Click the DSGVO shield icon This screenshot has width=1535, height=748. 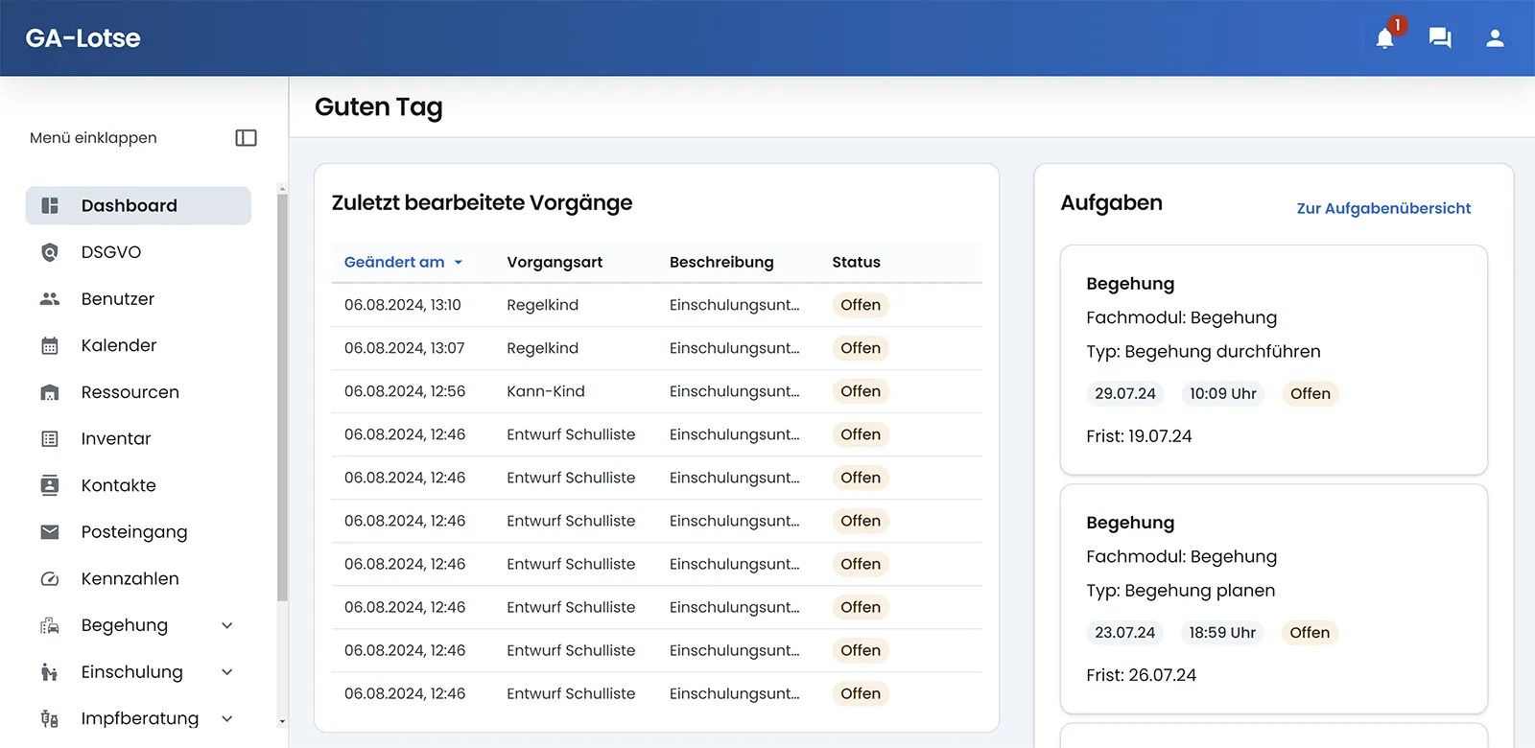50,252
